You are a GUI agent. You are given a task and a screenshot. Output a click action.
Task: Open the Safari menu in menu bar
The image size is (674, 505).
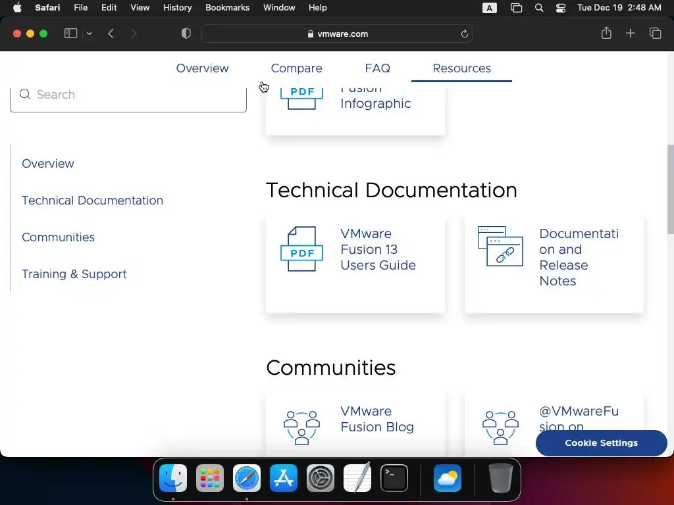click(47, 8)
